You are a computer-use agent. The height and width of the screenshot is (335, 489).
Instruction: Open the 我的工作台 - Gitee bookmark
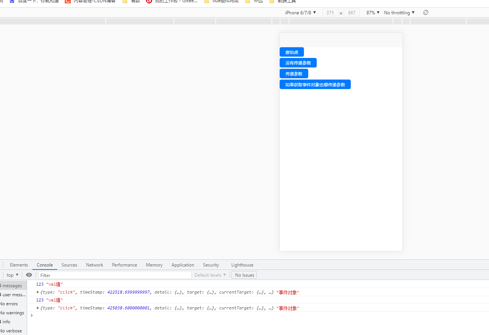pos(172,2)
